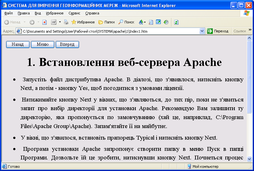Click the text size letter A icon

[141, 22]
